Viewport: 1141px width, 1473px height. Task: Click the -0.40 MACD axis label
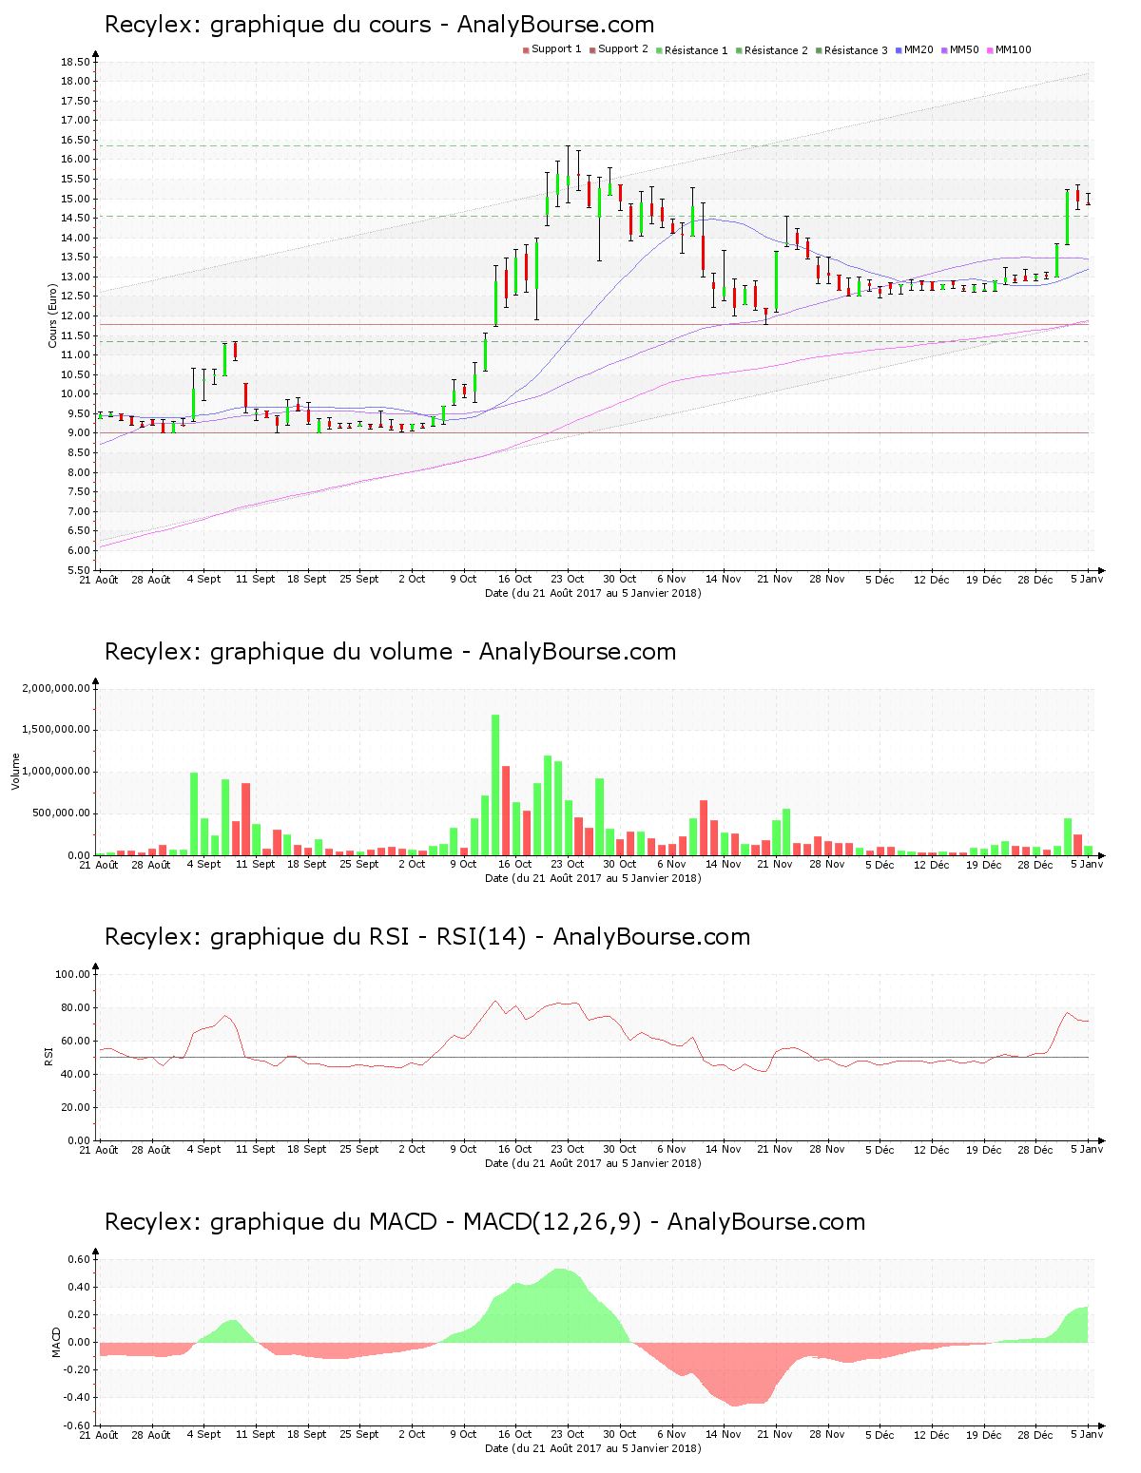[77, 1397]
